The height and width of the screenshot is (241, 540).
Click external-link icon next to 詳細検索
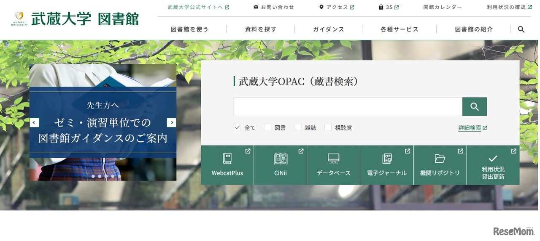[x=485, y=128]
